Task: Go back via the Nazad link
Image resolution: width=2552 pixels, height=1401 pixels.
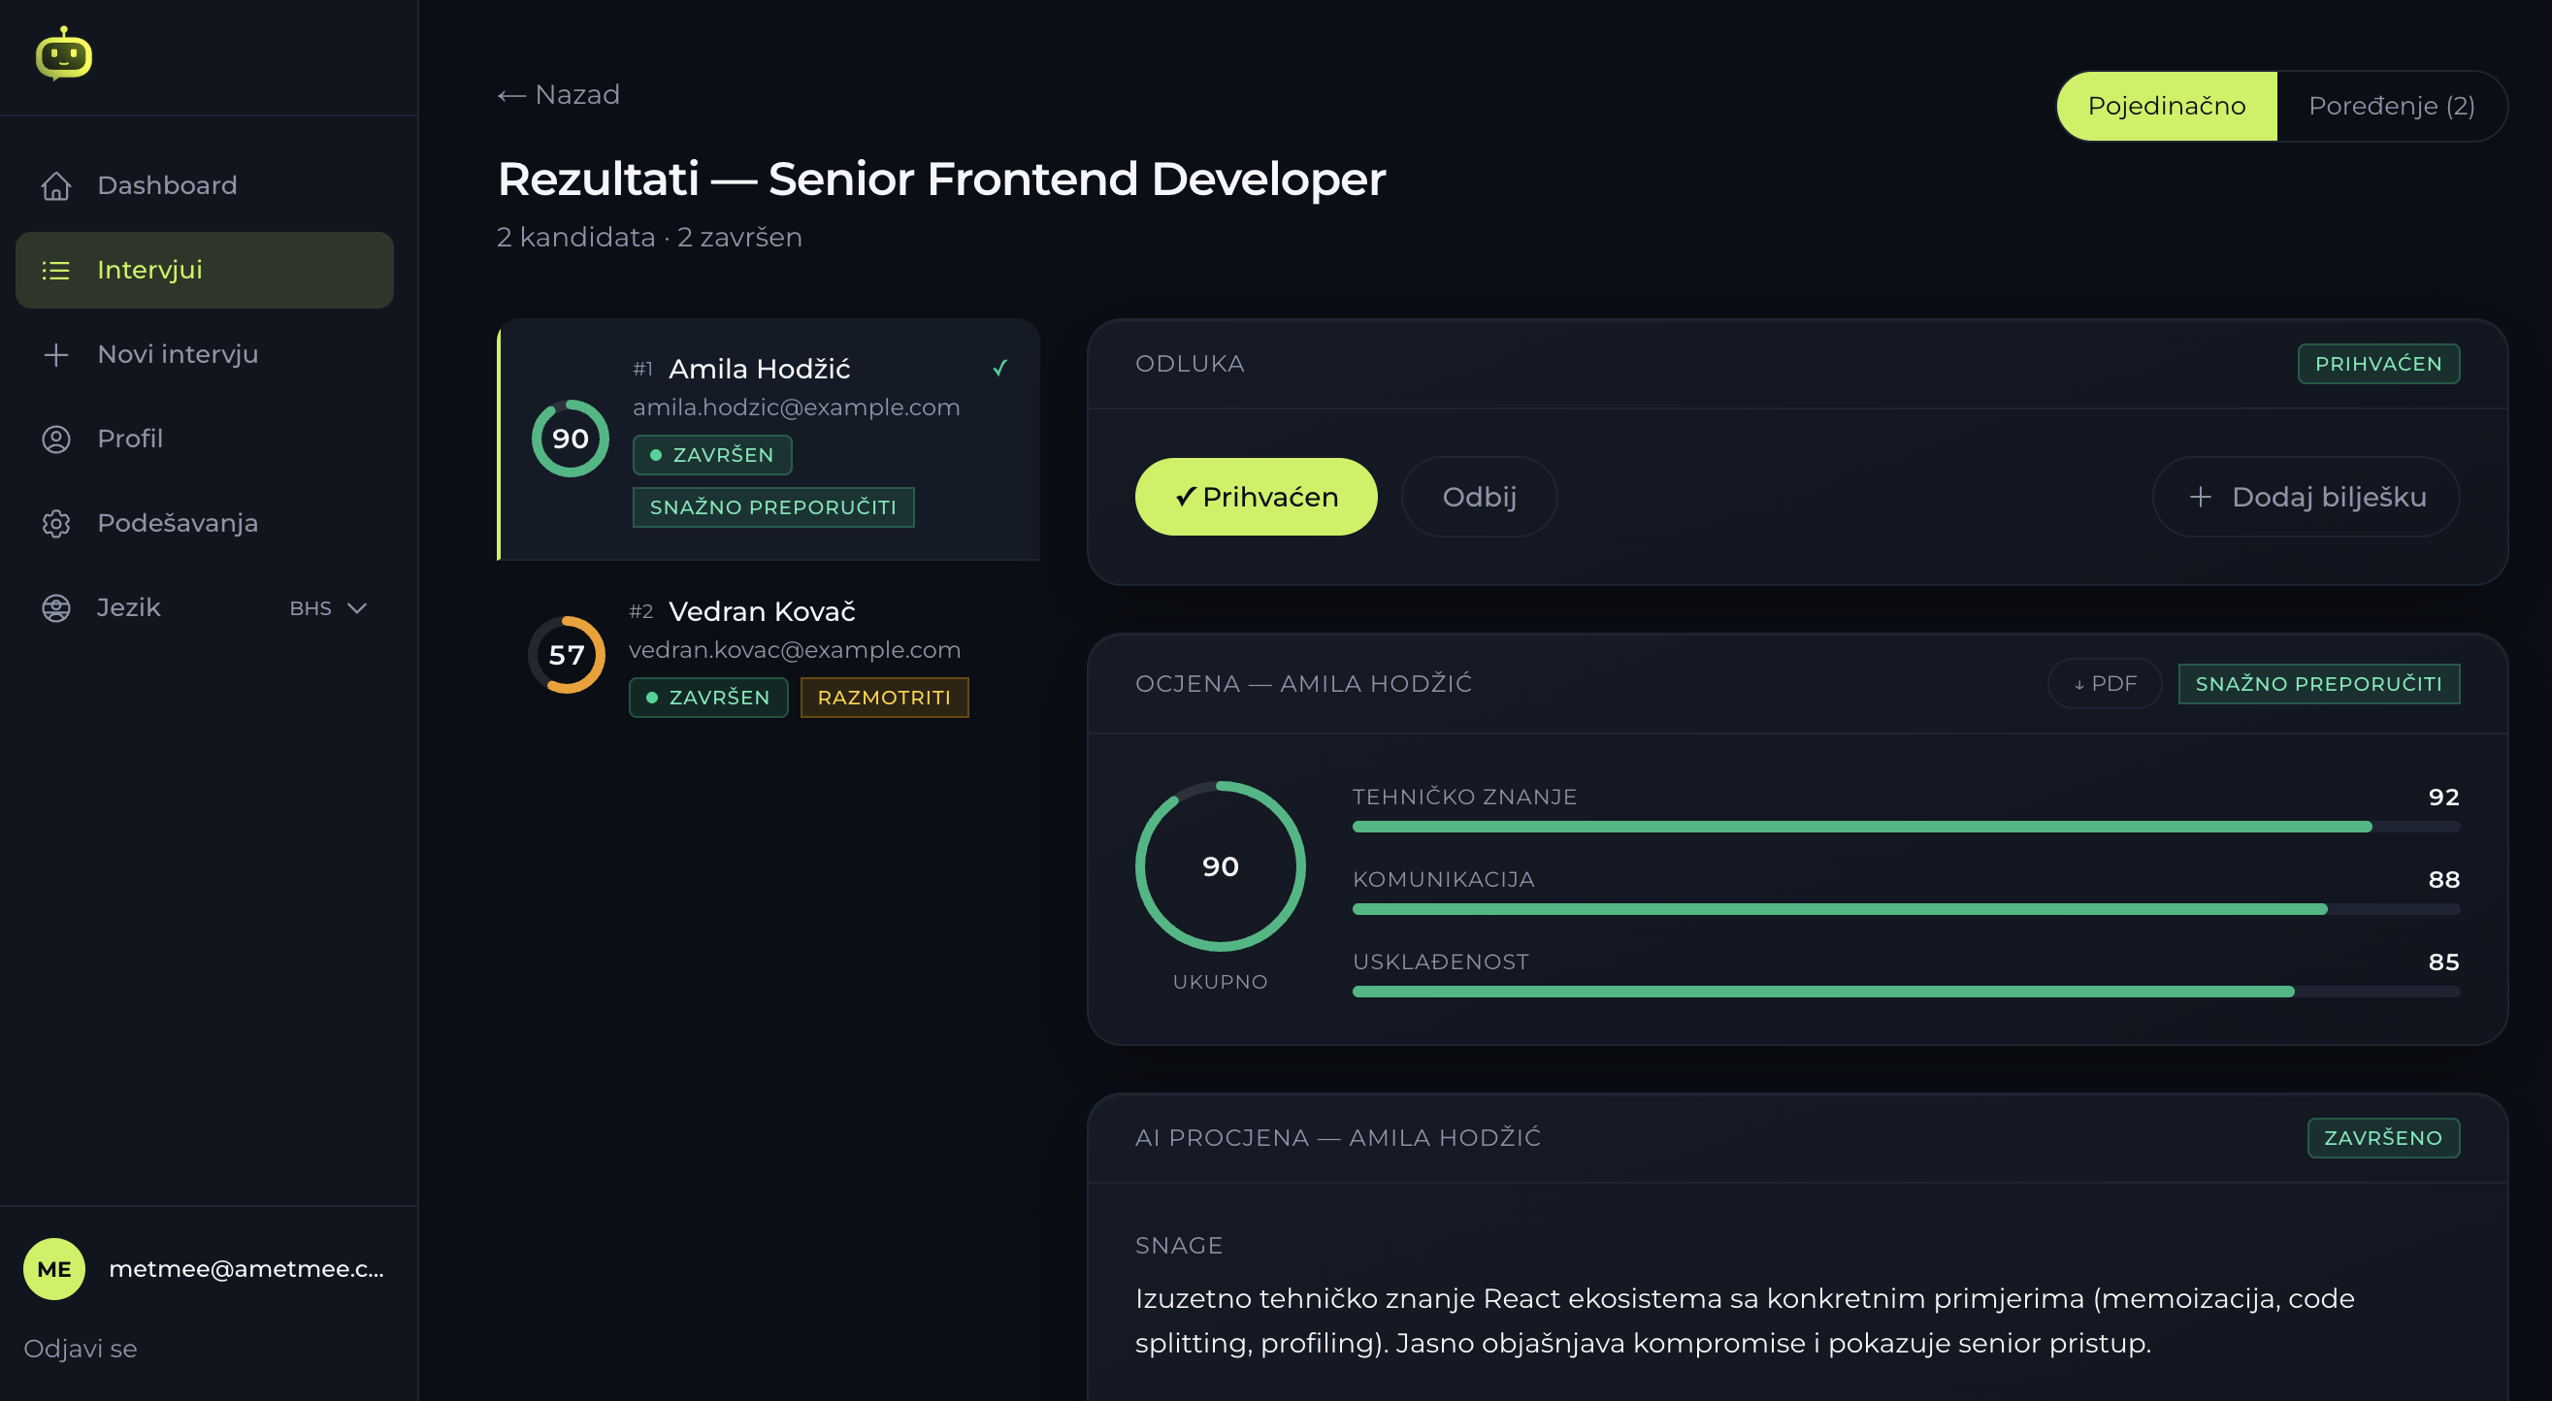Action: pos(559,94)
